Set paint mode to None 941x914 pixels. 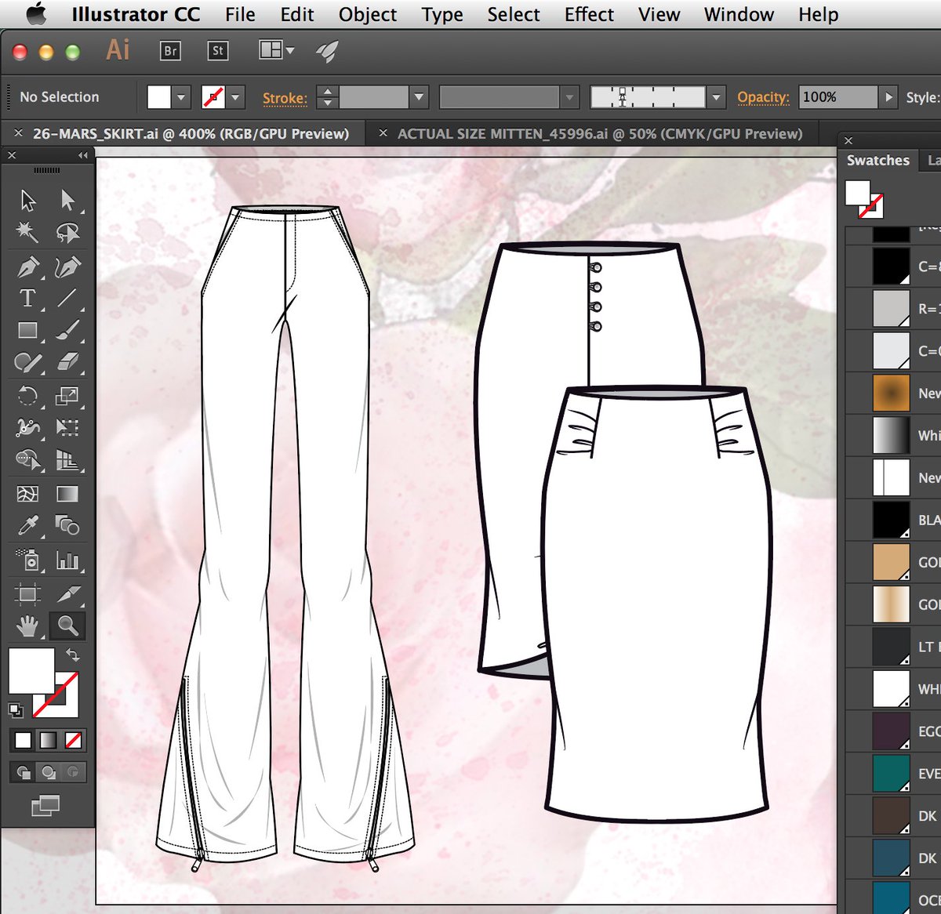pyautogui.click(x=73, y=740)
